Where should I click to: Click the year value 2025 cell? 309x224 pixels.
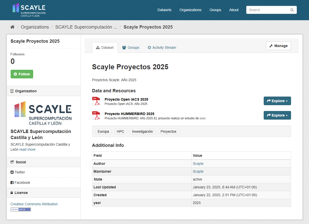pyautogui.click(x=241, y=203)
